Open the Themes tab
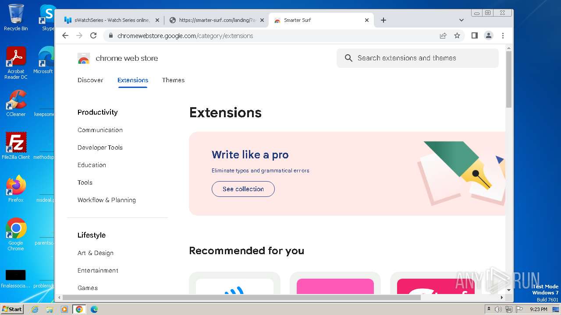This screenshot has width=561, height=315. [x=173, y=80]
